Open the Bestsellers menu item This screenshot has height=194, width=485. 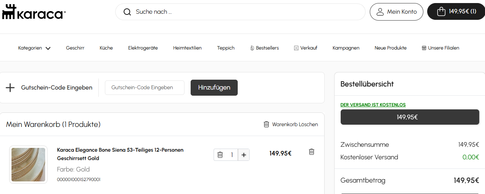pyautogui.click(x=265, y=48)
